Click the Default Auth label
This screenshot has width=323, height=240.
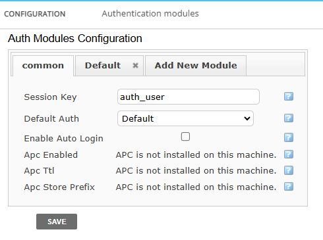tap(51, 119)
